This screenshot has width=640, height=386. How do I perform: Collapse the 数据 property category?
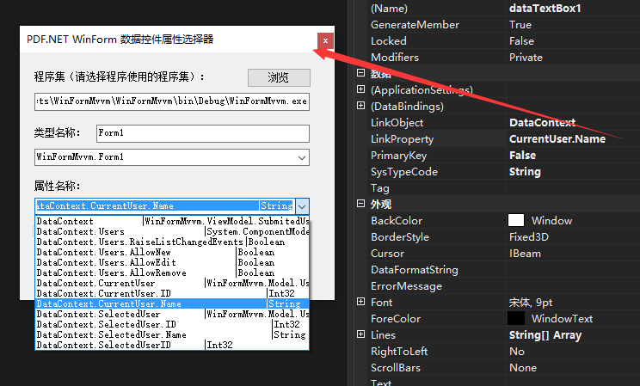360,73
